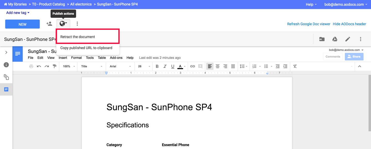Open the bob@demo.aodocs.com account menu
This screenshot has height=149, width=371.
pos(346,4)
